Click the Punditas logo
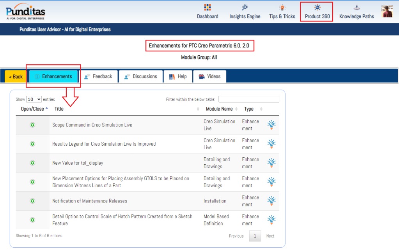The height and width of the screenshot is (250, 399). tap(26, 11)
